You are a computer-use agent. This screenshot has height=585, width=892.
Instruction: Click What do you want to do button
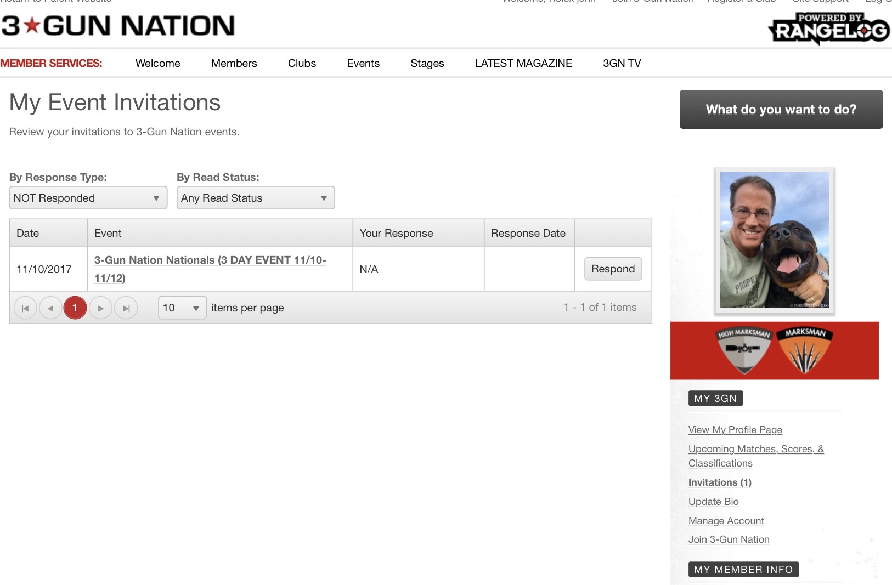point(781,110)
